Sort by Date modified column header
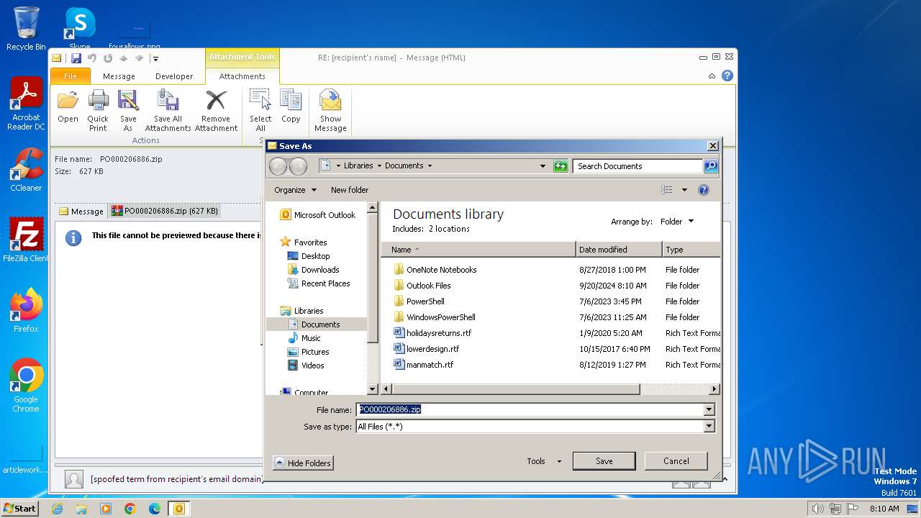The image size is (921, 518). pos(619,250)
